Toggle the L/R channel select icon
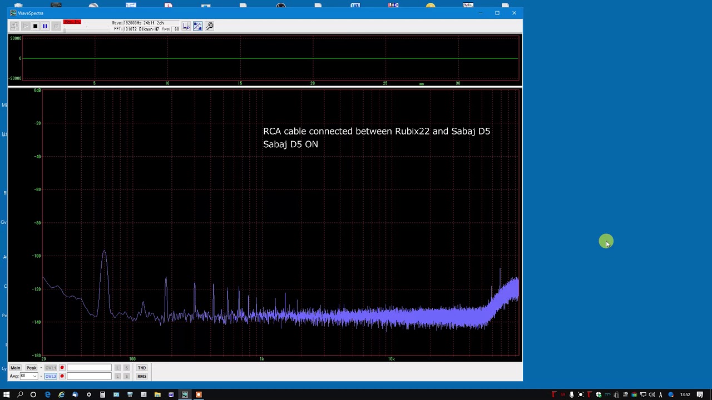This screenshot has height=400, width=712. pyautogui.click(x=186, y=26)
